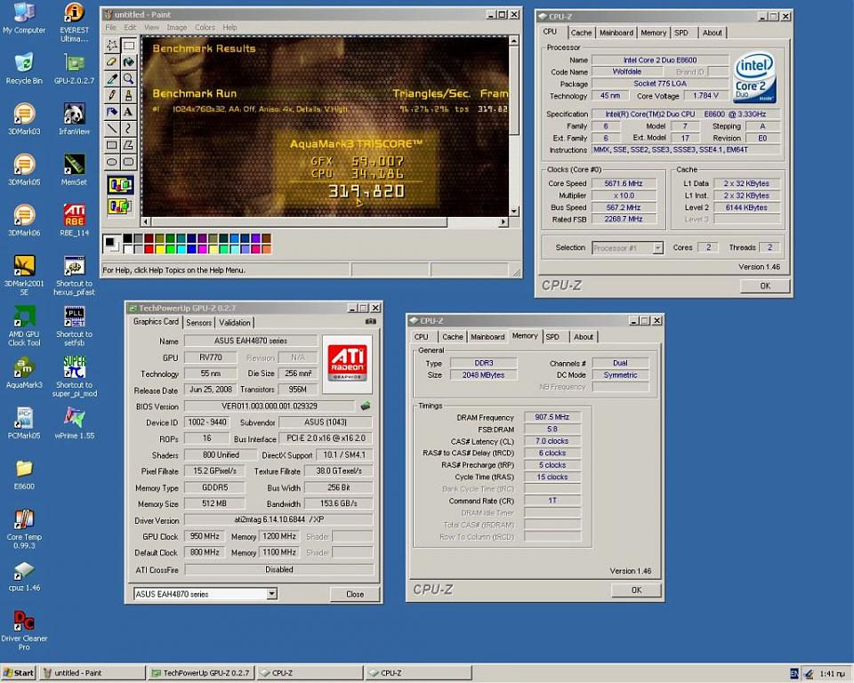The width and height of the screenshot is (854, 683).
Task: Click the GPU Clock value 950 MHz
Action: pyautogui.click(x=205, y=536)
